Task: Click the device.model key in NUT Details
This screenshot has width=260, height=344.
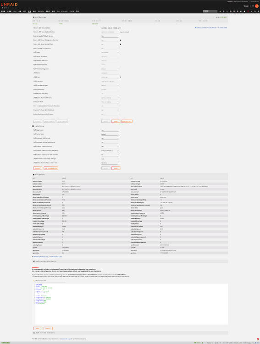Action: click(37, 192)
